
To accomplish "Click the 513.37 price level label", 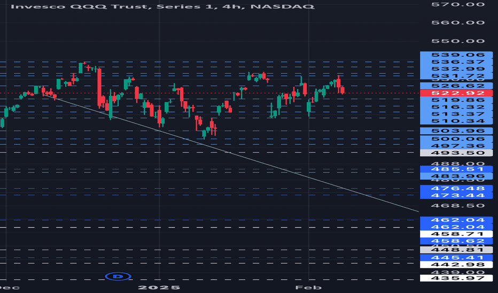I will coord(456,114).
